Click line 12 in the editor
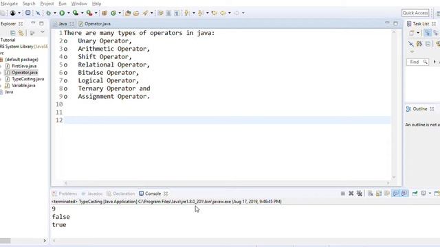Viewport: 440px width, 247px height. [x=227, y=120]
